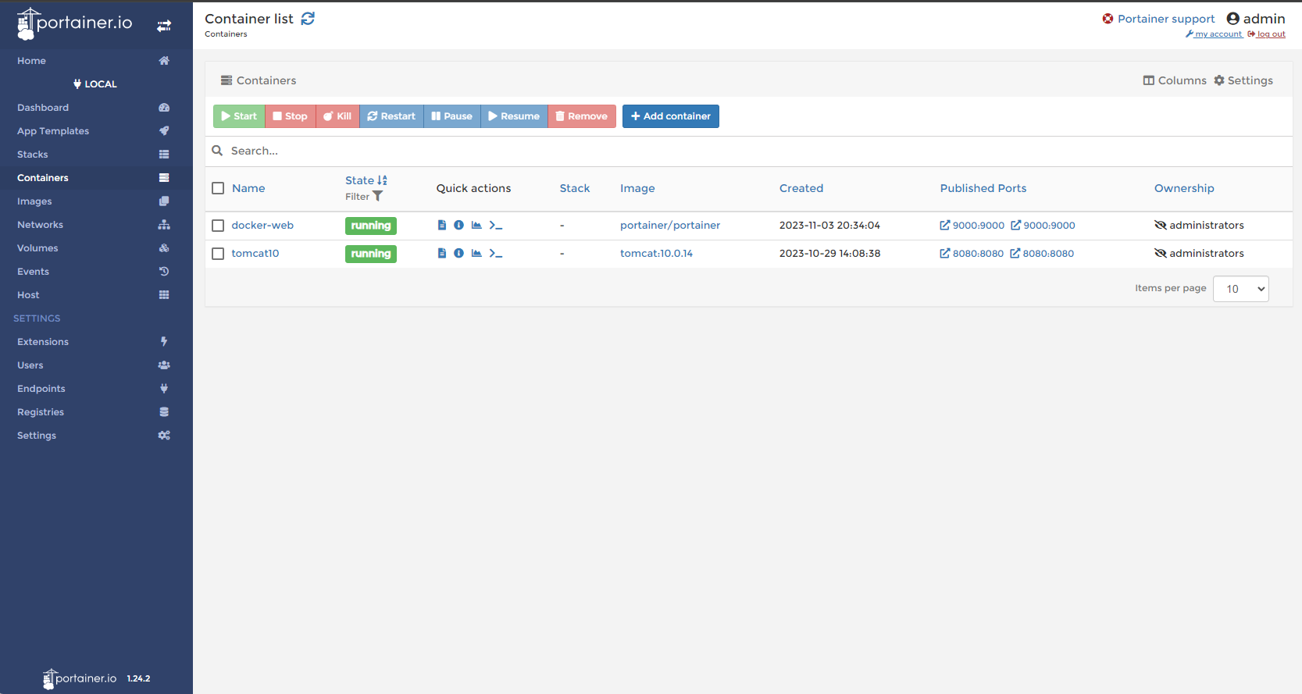Click the Add container button
The image size is (1302, 694).
point(671,116)
